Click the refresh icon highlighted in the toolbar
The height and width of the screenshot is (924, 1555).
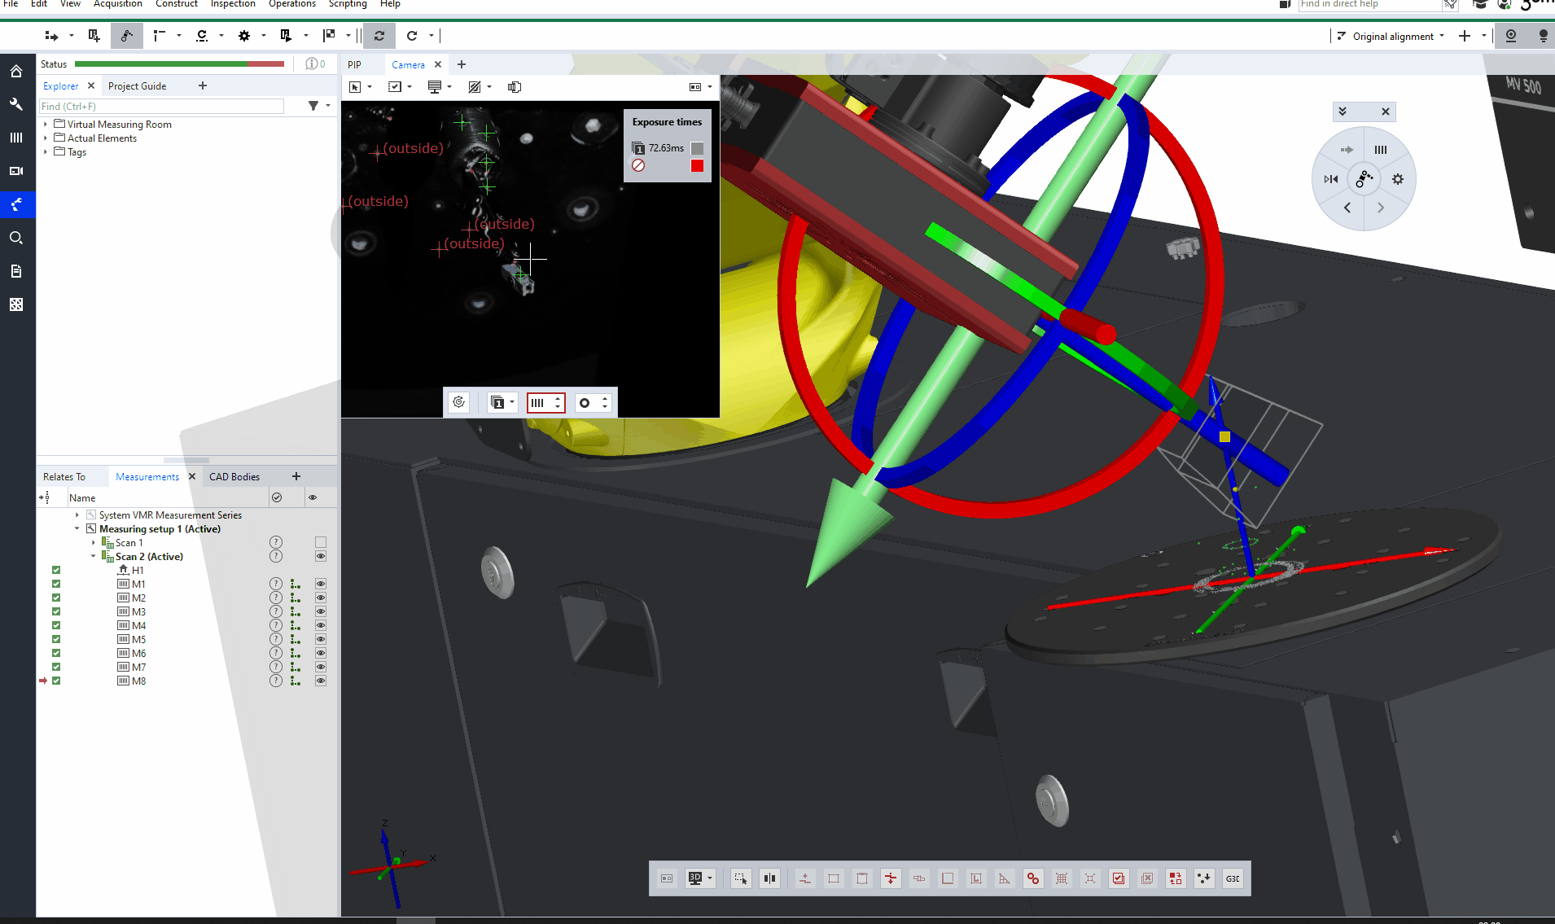coord(379,35)
